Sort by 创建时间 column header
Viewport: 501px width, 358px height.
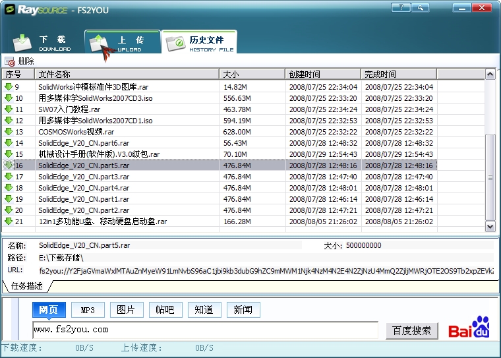(323, 74)
